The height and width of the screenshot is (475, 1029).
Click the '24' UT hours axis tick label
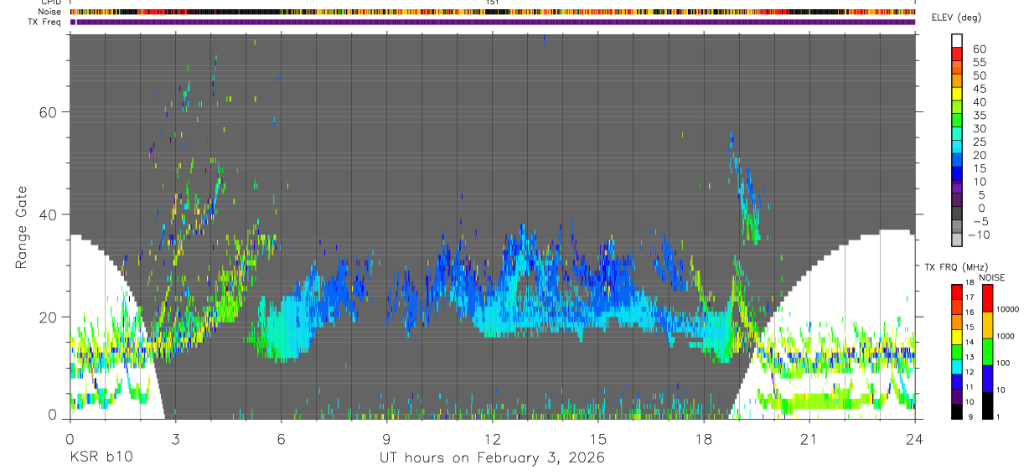coord(915,439)
